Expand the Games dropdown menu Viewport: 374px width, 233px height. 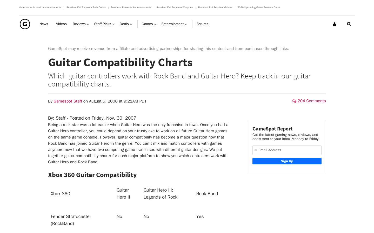point(149,24)
